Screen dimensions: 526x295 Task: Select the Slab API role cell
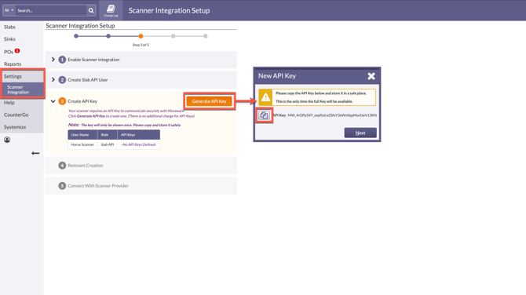108,144
